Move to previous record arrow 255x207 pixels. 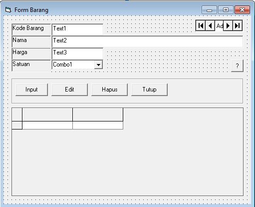(x=210, y=25)
